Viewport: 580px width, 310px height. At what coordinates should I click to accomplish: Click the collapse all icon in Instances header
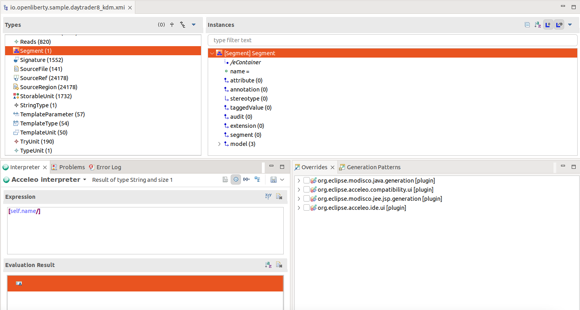click(x=527, y=25)
